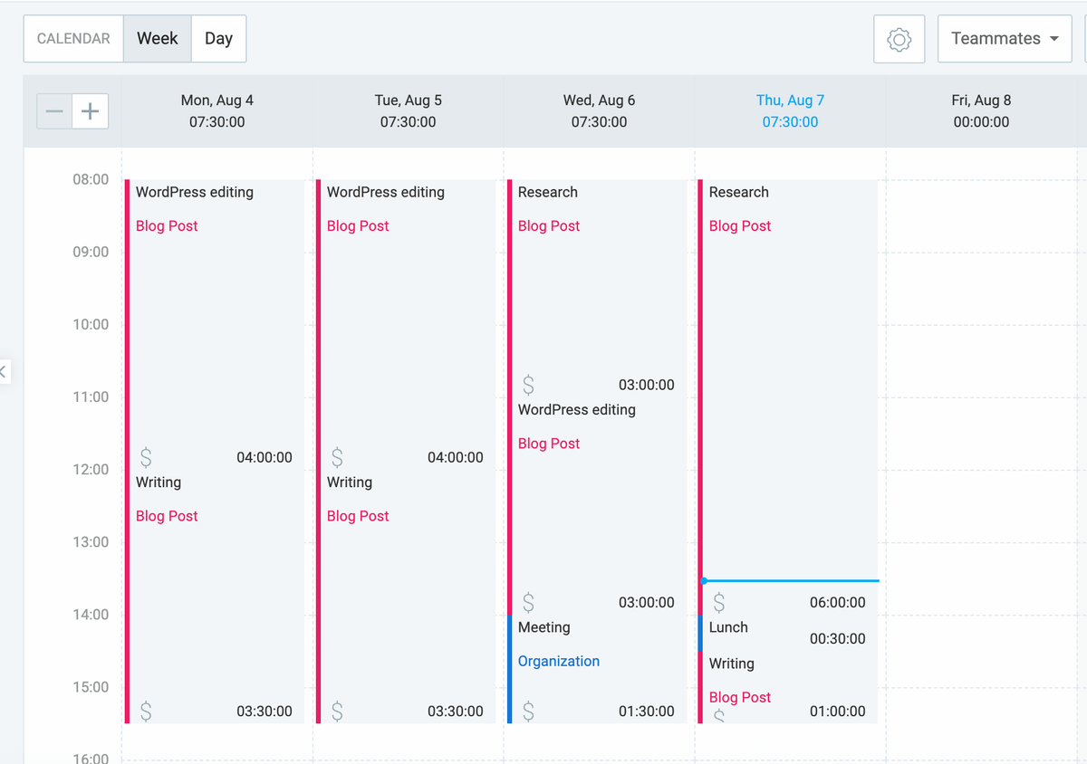This screenshot has height=764, width=1087.
Task: Open Blog Post project on Monday Writing
Action: (x=167, y=516)
